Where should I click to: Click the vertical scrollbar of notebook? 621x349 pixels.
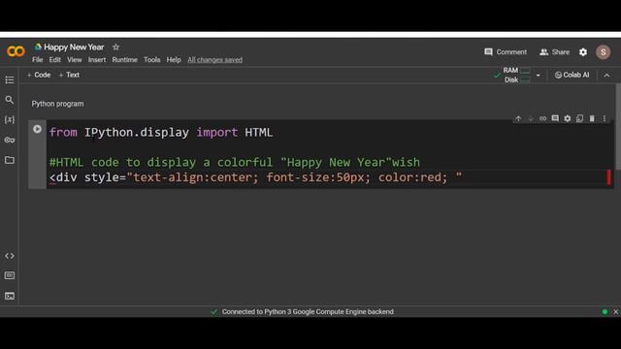[x=618, y=127]
